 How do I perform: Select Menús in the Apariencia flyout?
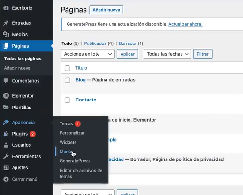[66, 152]
